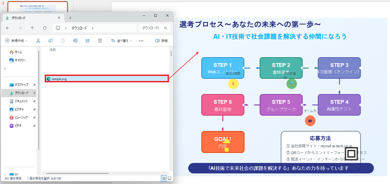Expand the PC node in sidebar

(5, 174)
